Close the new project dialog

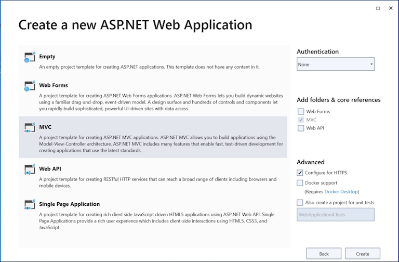point(391,8)
